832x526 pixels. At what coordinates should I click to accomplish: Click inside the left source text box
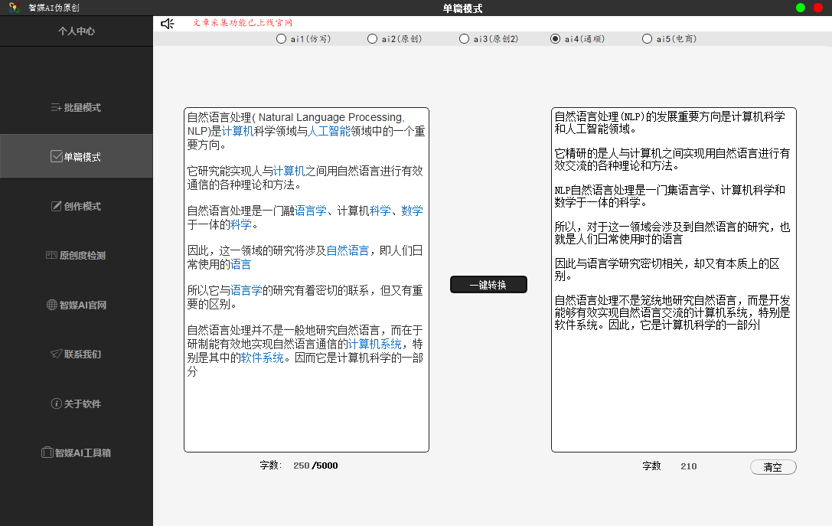(x=306, y=279)
